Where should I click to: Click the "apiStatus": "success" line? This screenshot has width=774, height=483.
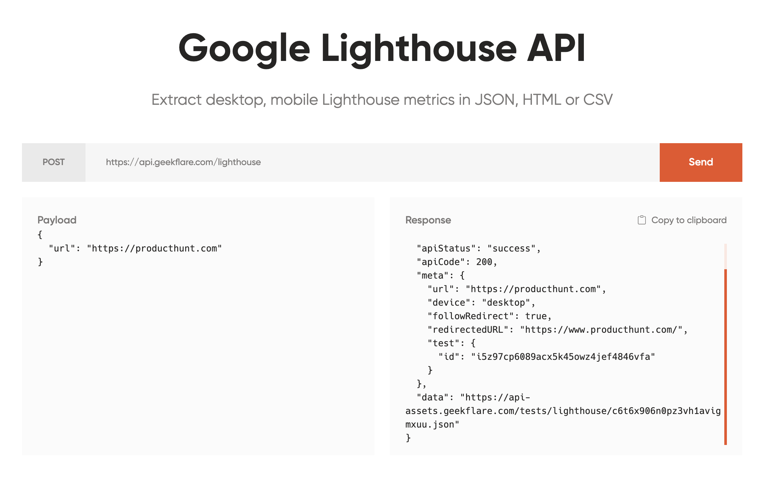[478, 248]
